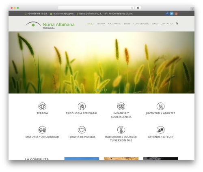
Task: Click the search magnifier in navigation
Action: [177, 24]
